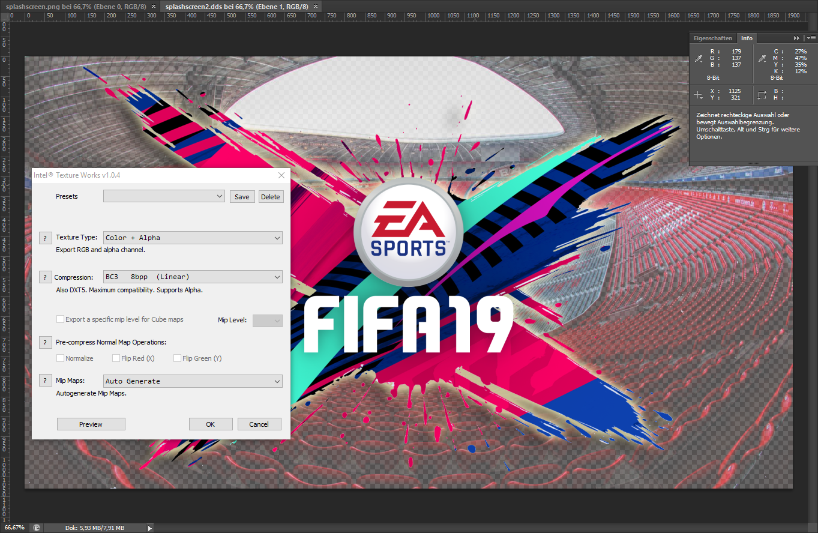Open the Mip Maps Auto Generate dropdown
Screen dimensions: 818x533
click(193, 381)
